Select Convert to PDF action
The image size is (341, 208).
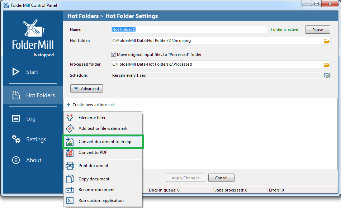(x=103, y=152)
